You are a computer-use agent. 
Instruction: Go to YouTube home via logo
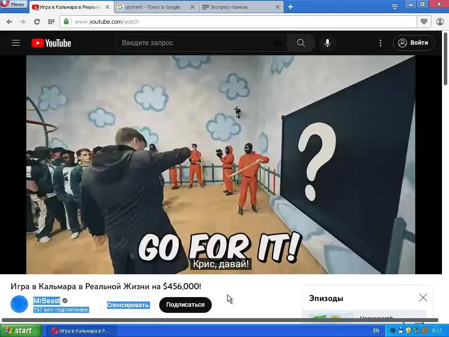point(51,43)
